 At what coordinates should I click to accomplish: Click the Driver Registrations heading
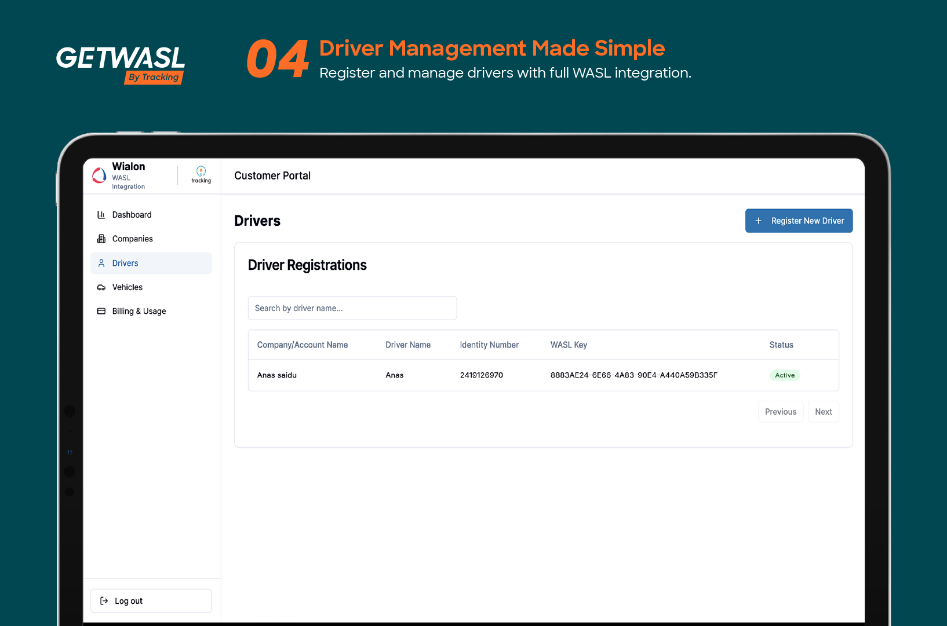click(x=307, y=265)
